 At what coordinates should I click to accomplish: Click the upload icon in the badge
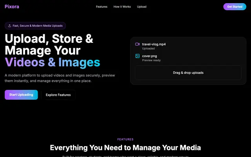coord(9,26)
